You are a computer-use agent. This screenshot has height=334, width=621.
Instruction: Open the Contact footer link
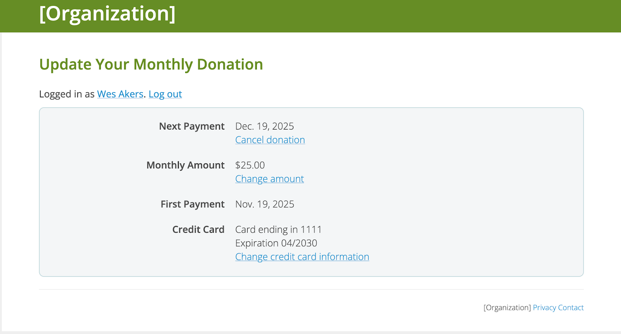click(x=571, y=308)
